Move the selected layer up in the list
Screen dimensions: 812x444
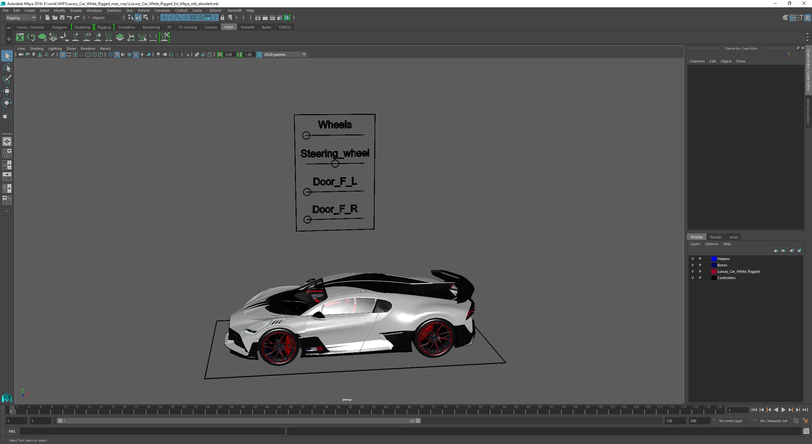[x=776, y=251]
